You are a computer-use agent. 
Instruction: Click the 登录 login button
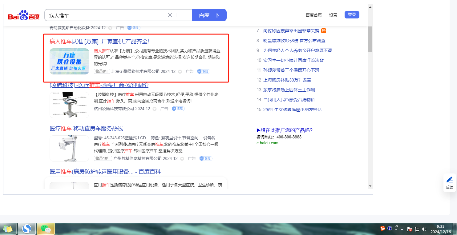[352, 15]
